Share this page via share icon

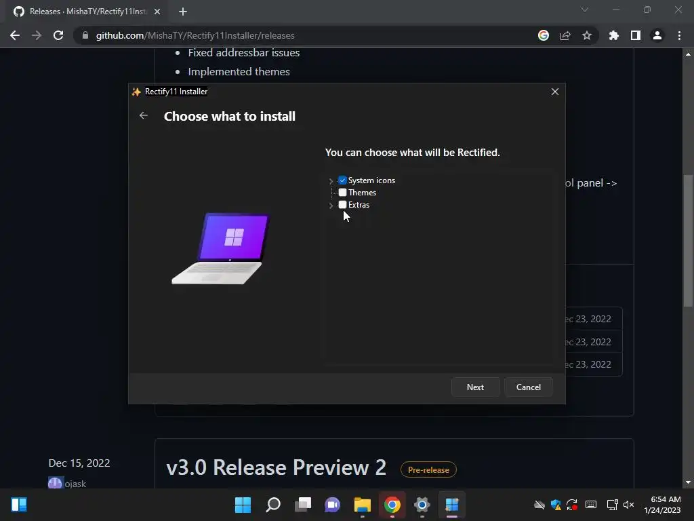(x=565, y=35)
